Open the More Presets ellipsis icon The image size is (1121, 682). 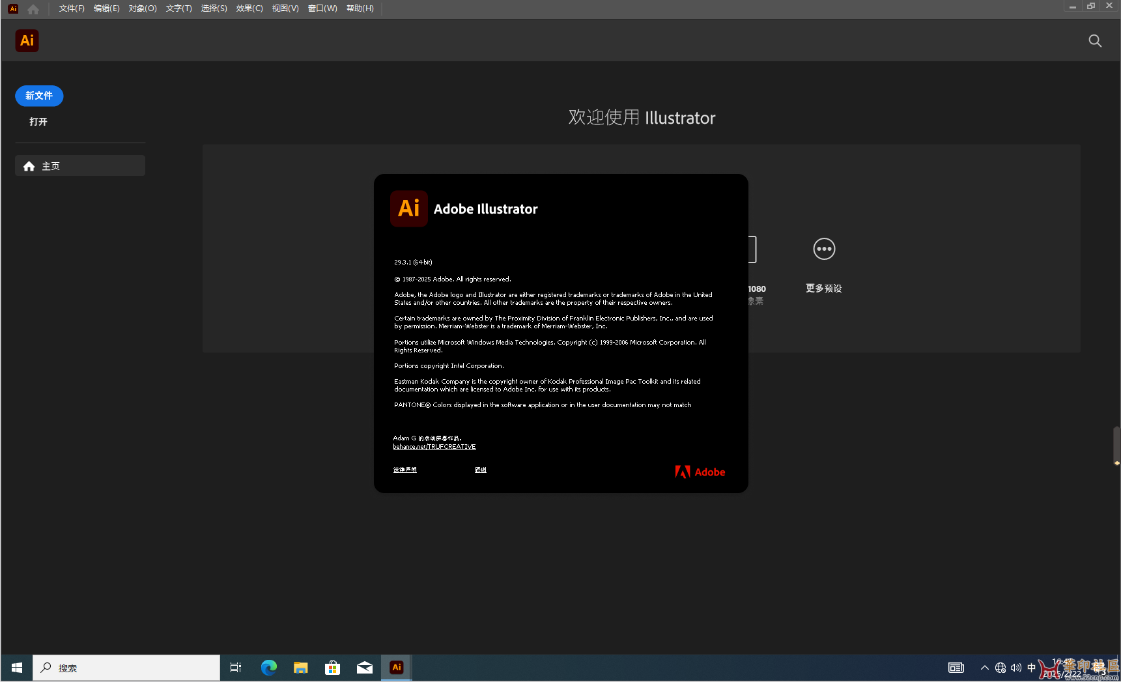824,249
